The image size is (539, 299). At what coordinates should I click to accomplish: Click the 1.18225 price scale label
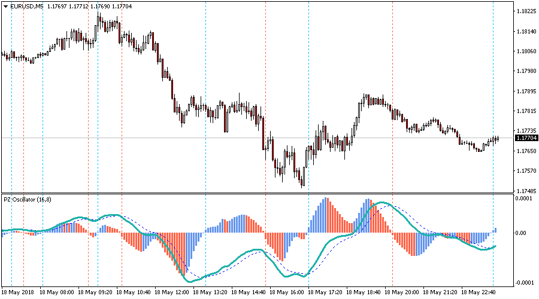point(526,11)
